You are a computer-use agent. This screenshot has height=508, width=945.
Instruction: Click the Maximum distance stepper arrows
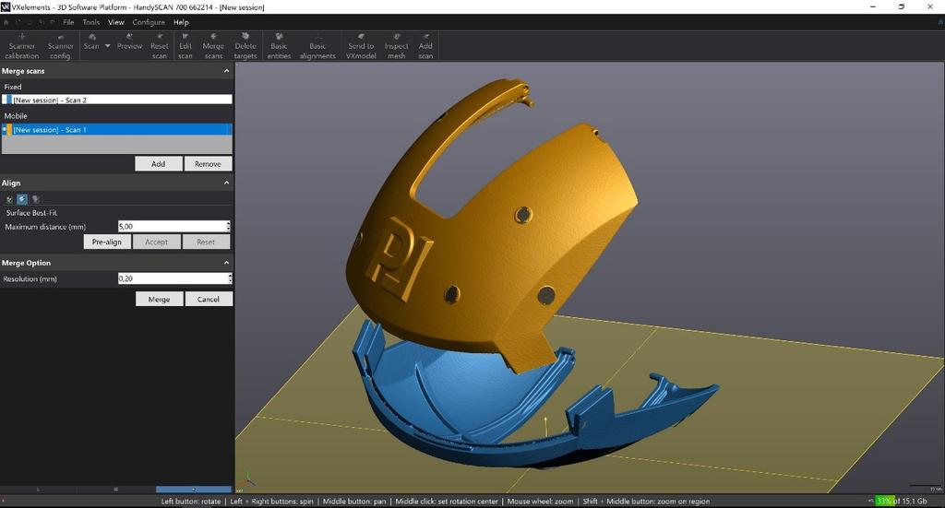(x=229, y=226)
